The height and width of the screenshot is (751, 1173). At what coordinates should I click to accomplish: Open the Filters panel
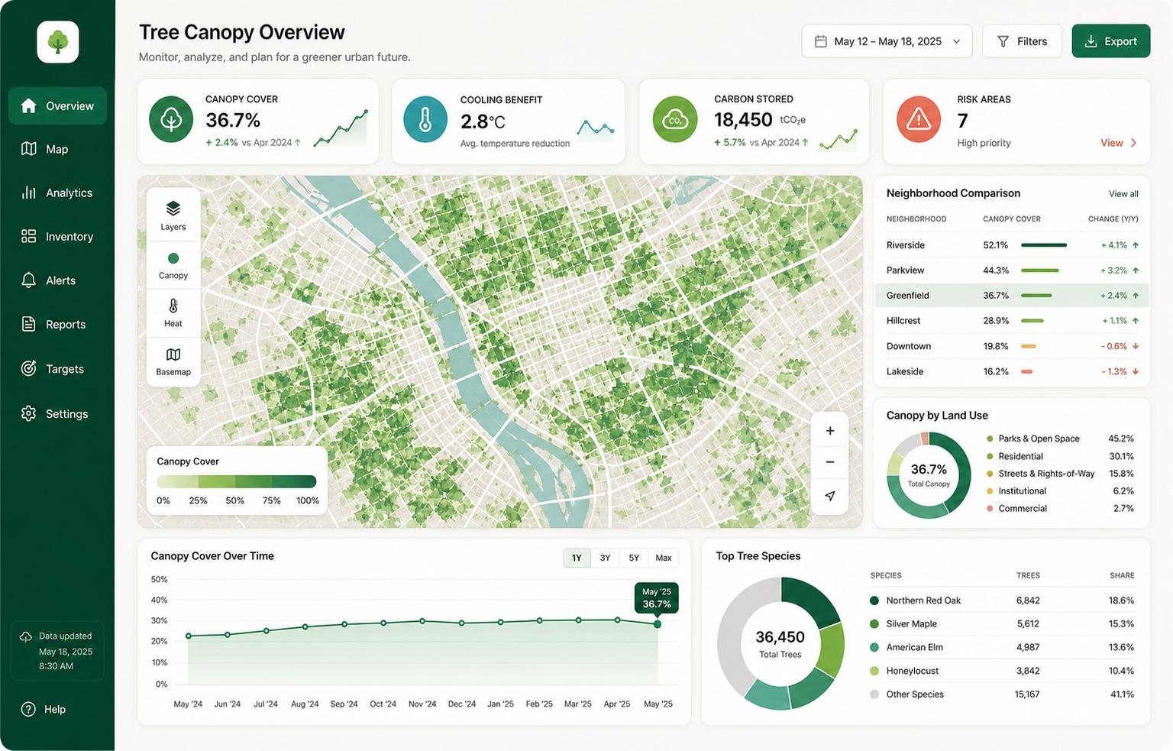(x=1022, y=41)
